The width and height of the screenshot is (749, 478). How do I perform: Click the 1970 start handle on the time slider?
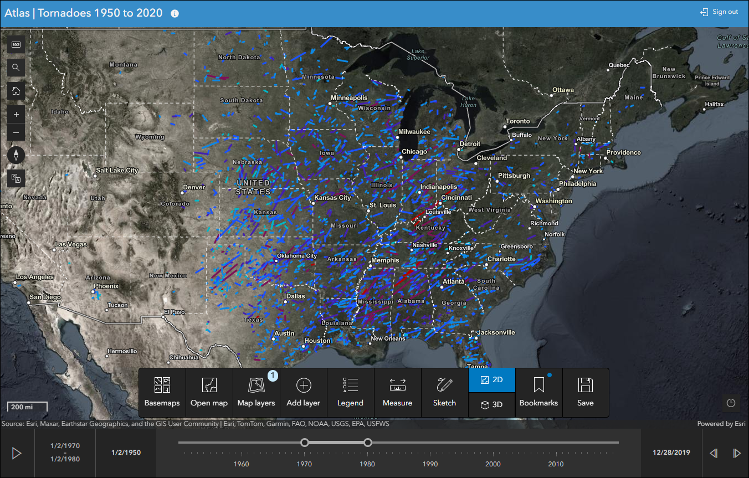[x=304, y=443]
